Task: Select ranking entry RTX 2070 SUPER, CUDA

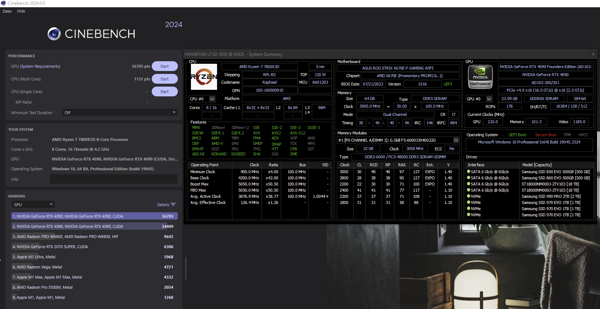Action: [94, 247]
